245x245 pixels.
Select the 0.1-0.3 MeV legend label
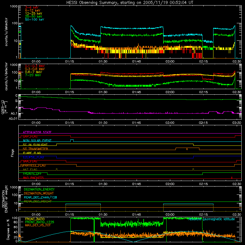(x=35, y=66)
